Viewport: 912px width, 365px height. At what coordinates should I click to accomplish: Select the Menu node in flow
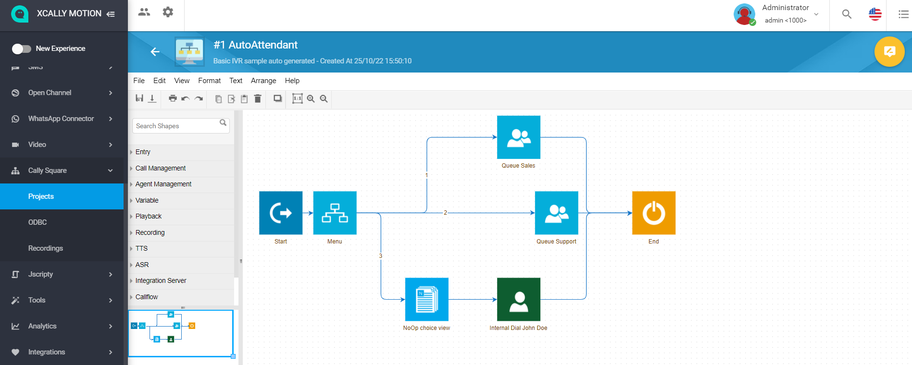335,213
